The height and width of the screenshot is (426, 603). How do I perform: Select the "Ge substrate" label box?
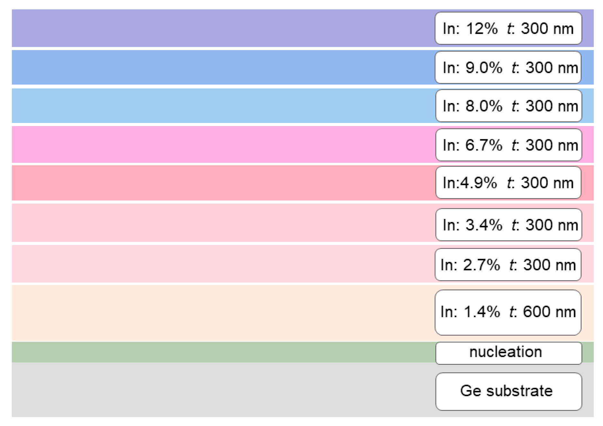(508, 391)
